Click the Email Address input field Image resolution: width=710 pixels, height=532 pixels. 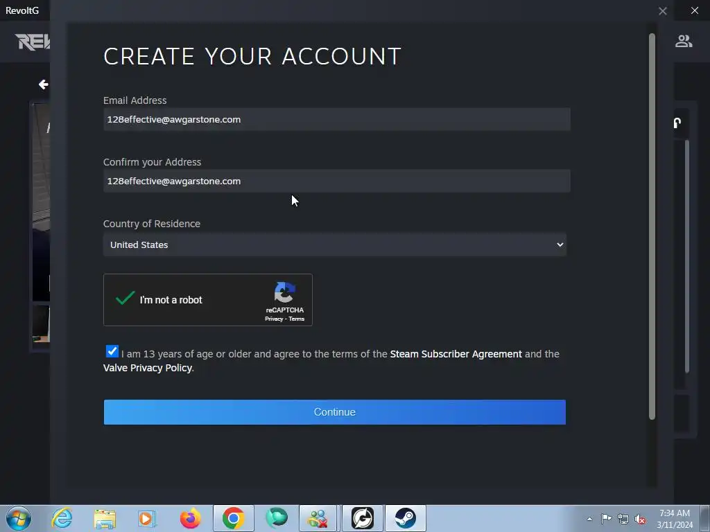[336, 119]
